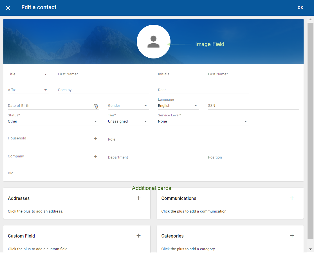Viewport: 314px width, 253px height.
Task: Focus the Last Name input field
Action: pyautogui.click(x=253, y=74)
